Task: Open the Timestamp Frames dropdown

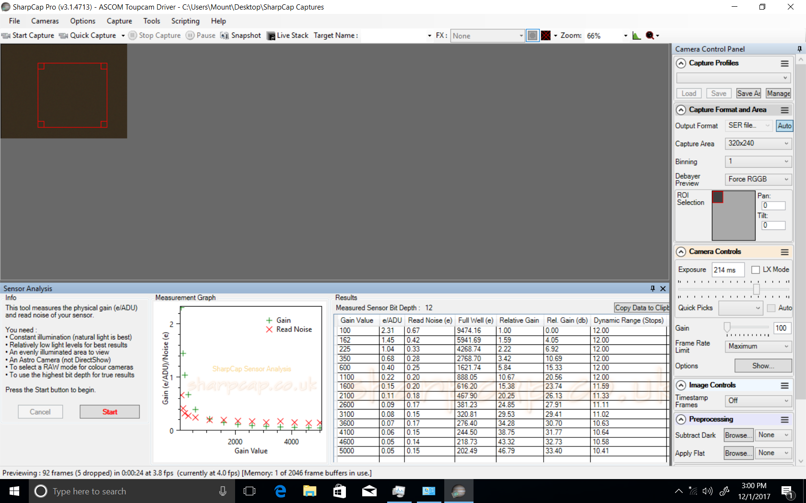Action: 758,400
